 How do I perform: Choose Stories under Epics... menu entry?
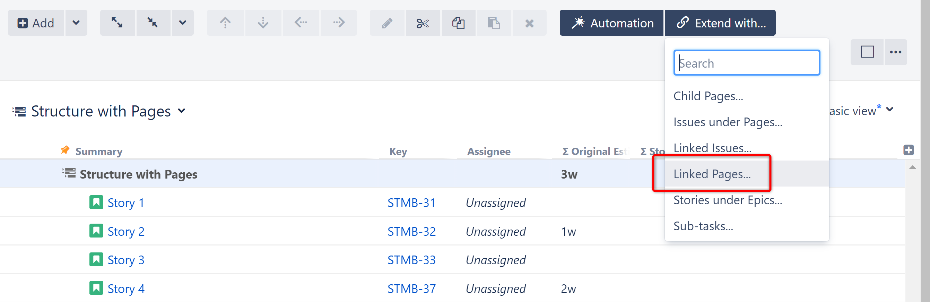pos(728,200)
